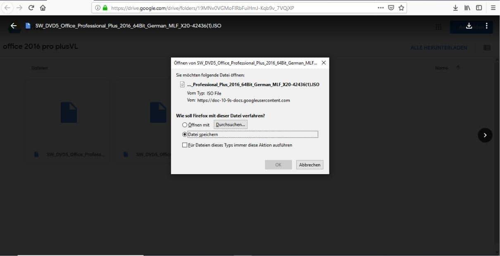Select the 'Datei speichern' radio option

[x=185, y=134]
